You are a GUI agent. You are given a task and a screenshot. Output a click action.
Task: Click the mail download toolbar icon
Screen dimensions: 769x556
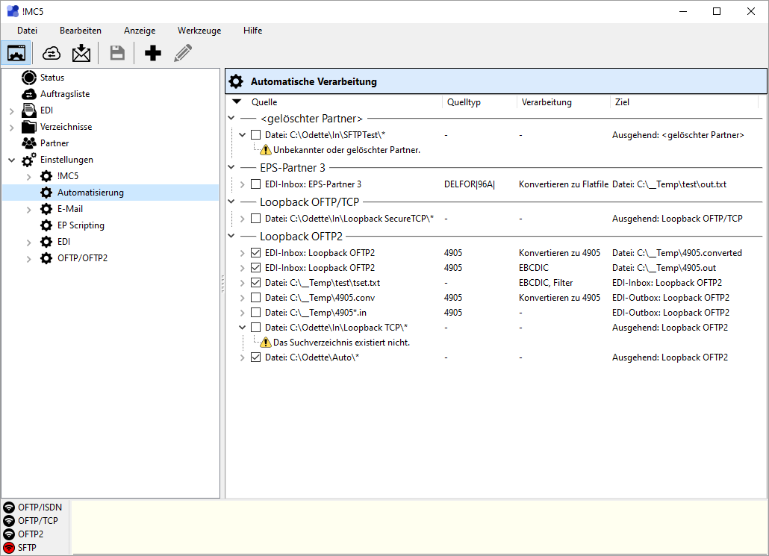pos(81,53)
